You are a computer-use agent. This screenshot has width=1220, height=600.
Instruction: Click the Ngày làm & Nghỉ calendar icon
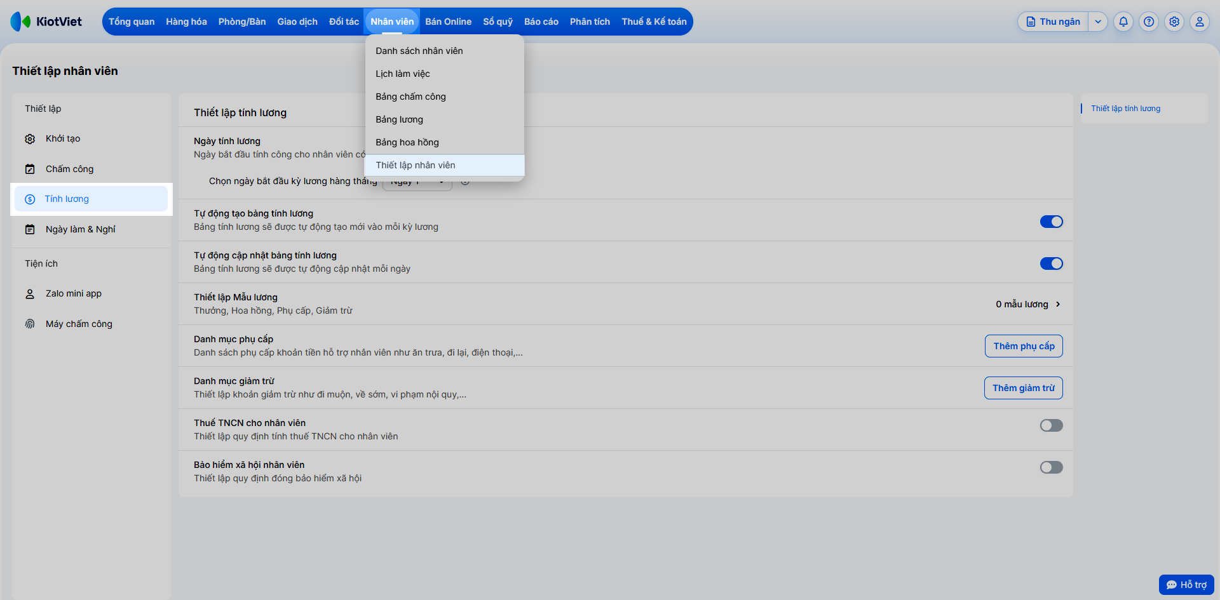(x=30, y=229)
